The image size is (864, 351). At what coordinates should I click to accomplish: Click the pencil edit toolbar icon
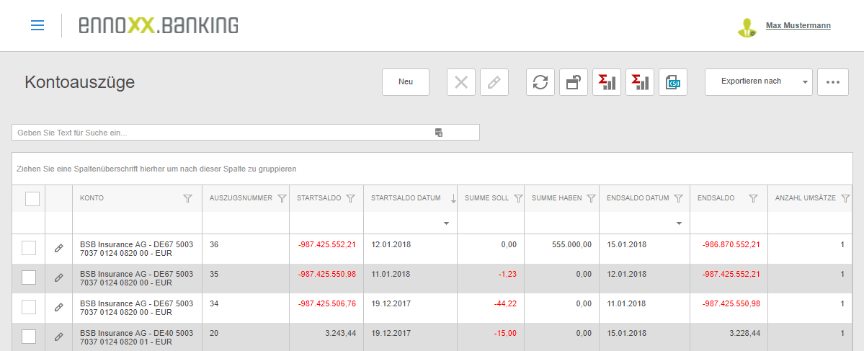[x=494, y=82]
